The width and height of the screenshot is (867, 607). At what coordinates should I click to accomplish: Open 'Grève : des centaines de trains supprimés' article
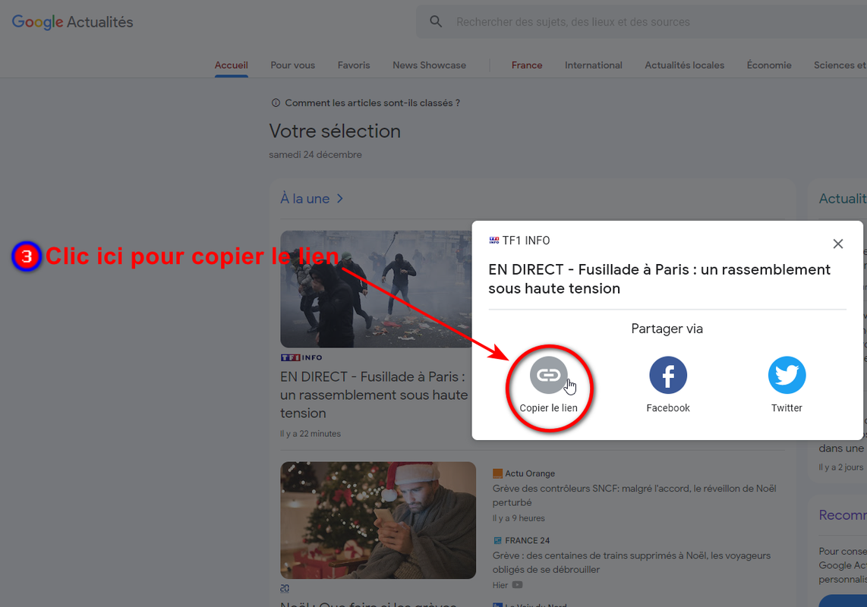(632, 562)
